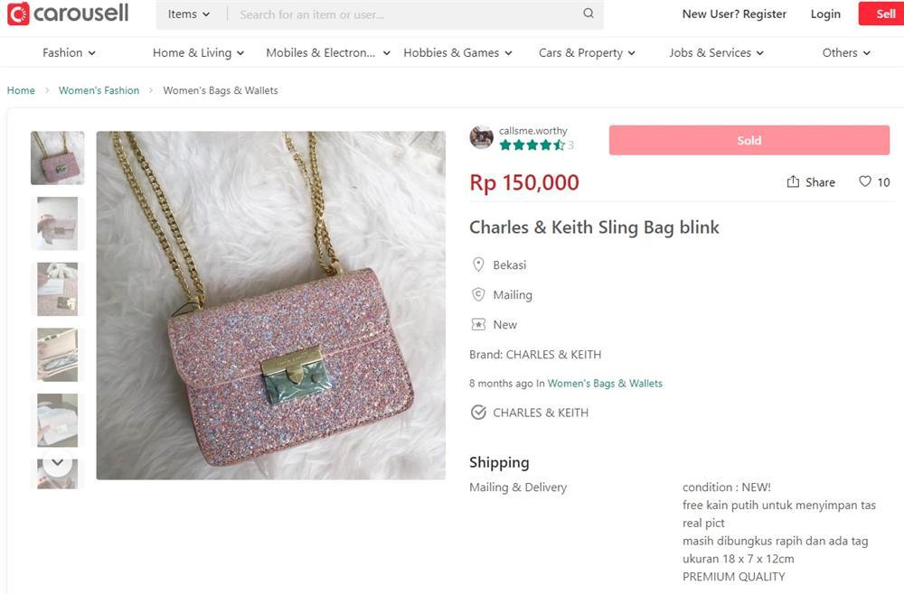This screenshot has height=594, width=904.
Task: Open the Jobs & Services menu
Action: click(716, 52)
